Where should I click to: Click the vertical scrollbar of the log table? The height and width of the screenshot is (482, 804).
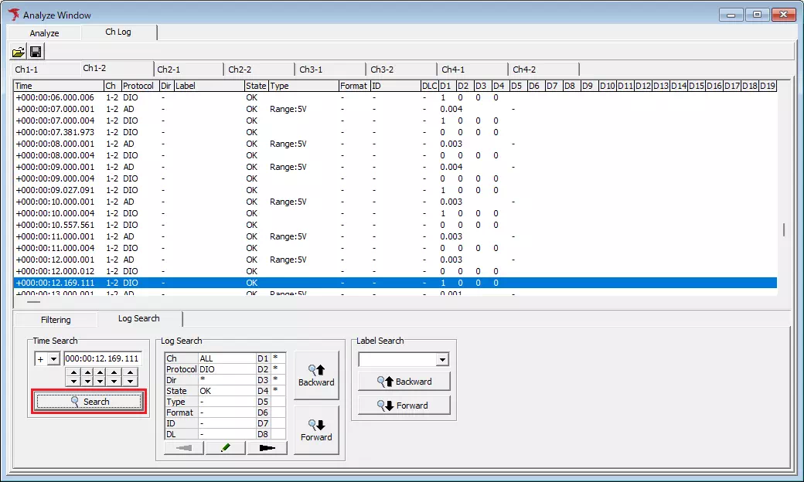click(782, 228)
